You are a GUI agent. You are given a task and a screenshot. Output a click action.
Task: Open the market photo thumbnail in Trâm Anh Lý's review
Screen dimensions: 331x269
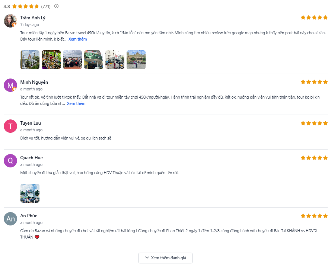[51, 60]
